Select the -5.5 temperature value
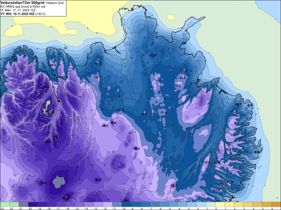281x210 pixels. [x=250, y=106]
